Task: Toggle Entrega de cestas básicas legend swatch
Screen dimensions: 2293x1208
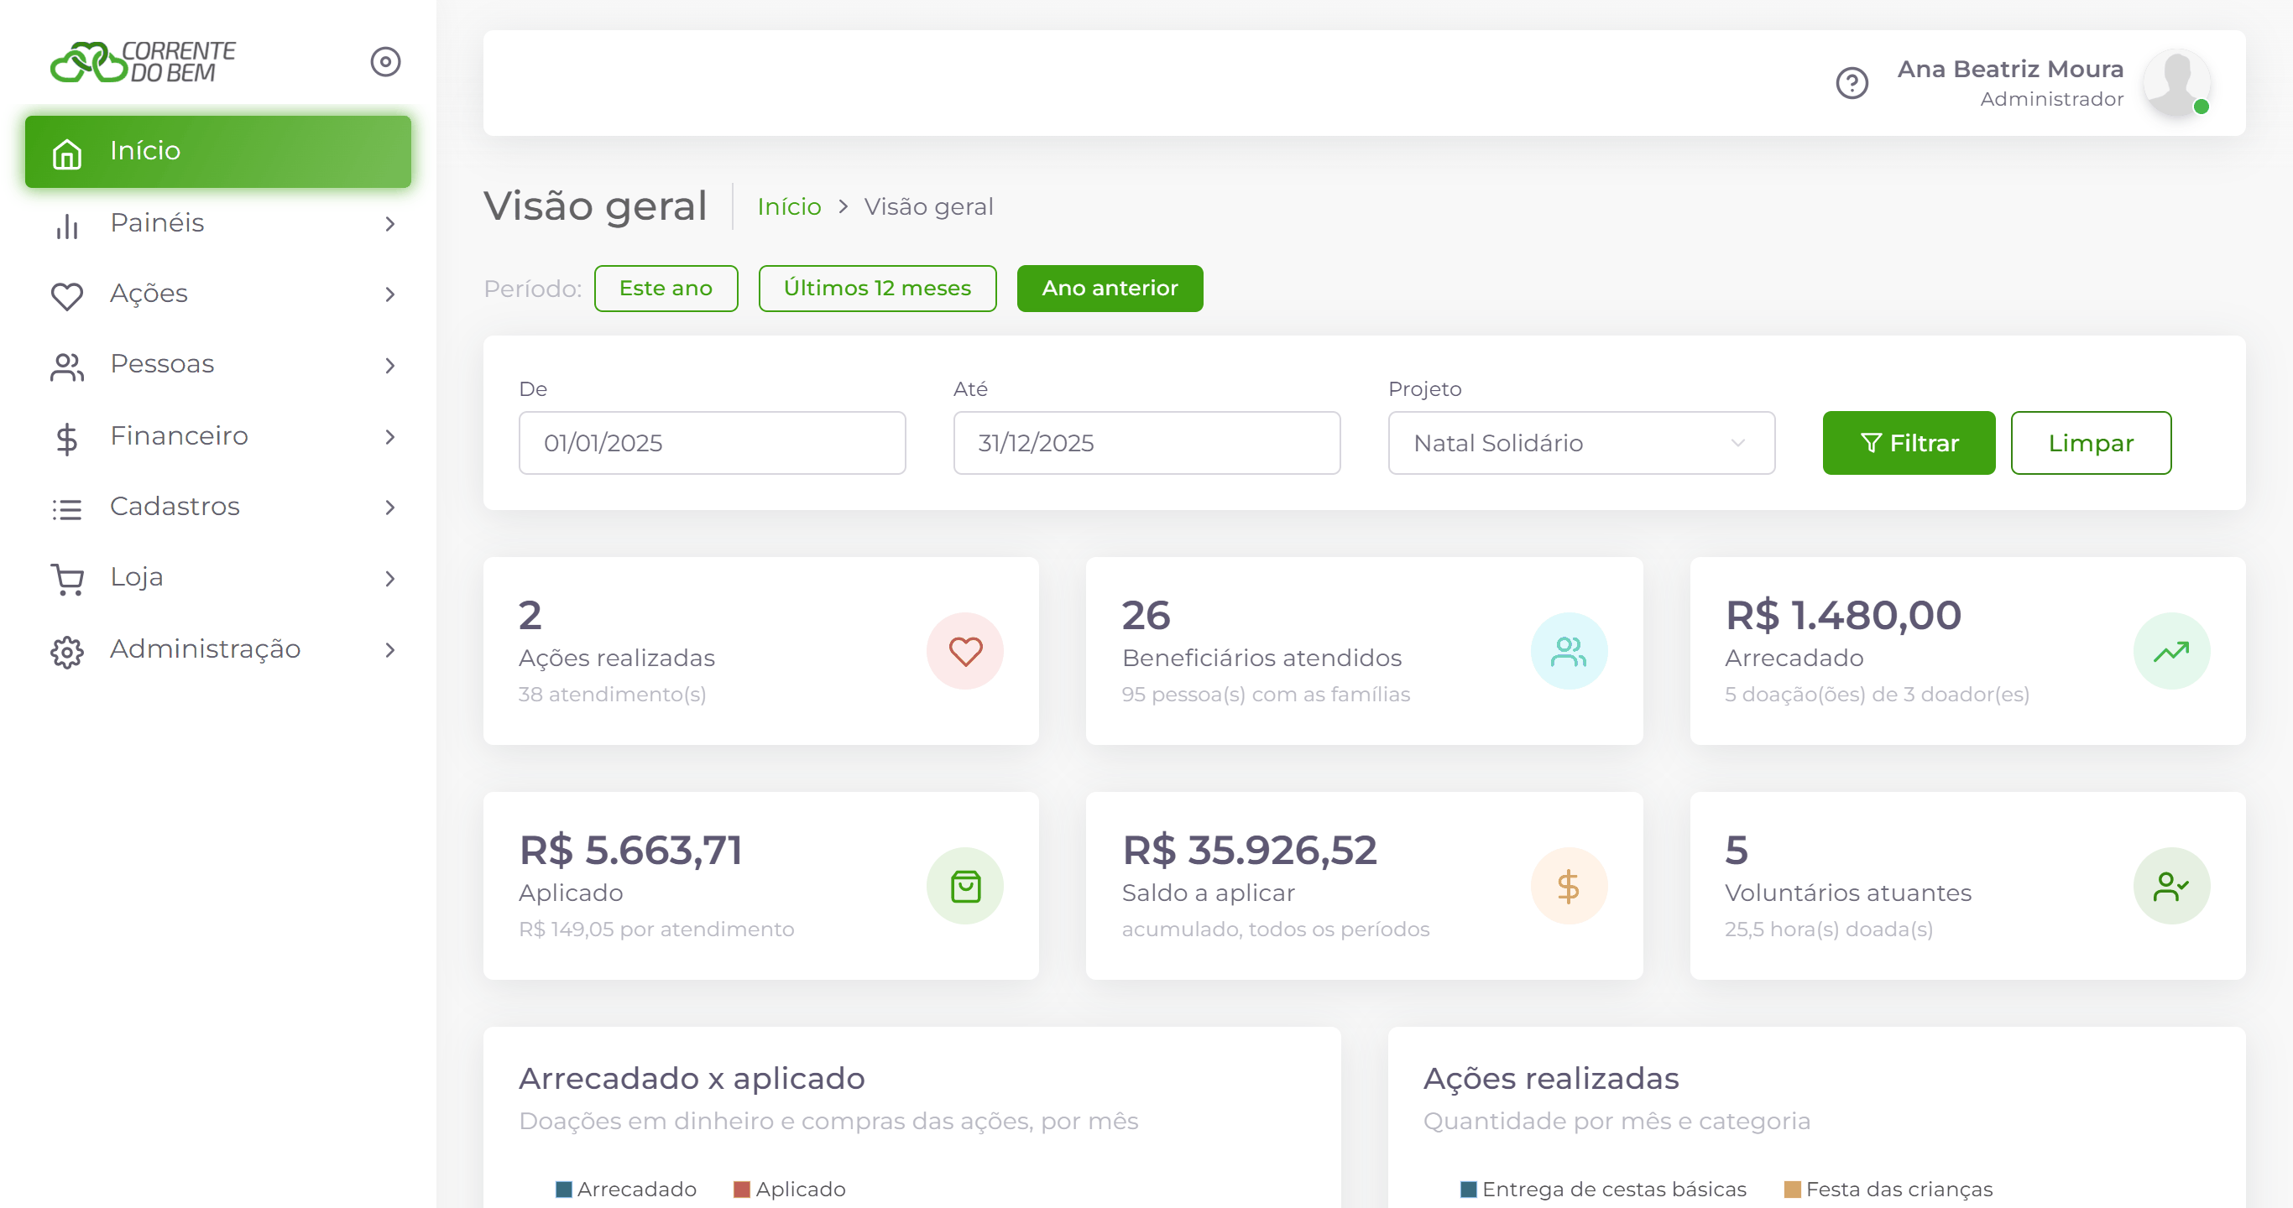Action: 1469,1190
